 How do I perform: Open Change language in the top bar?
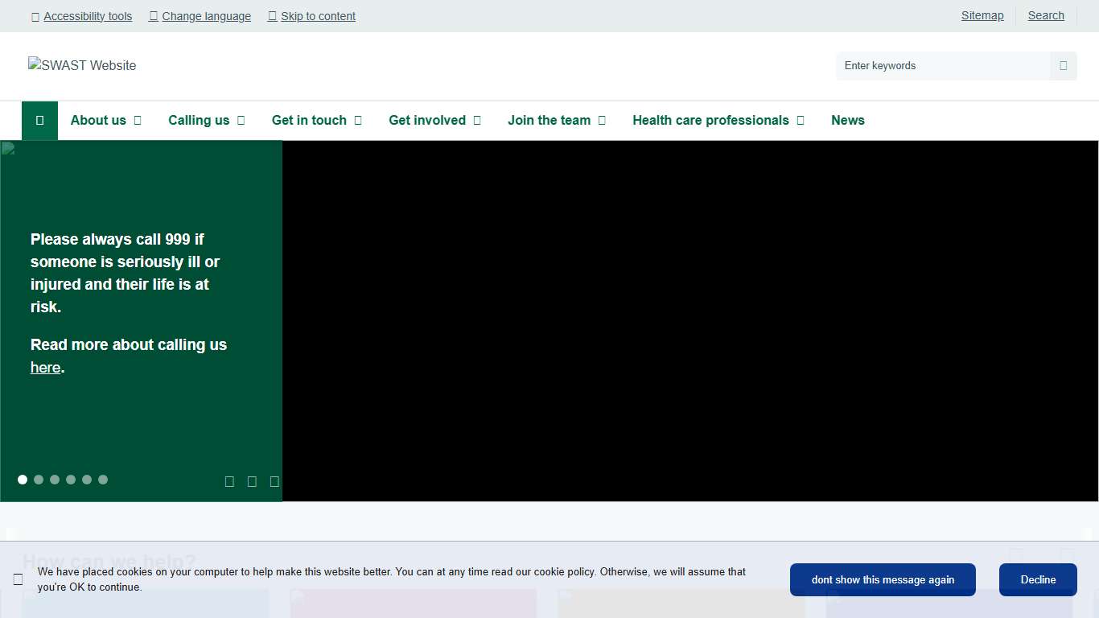pos(206,16)
